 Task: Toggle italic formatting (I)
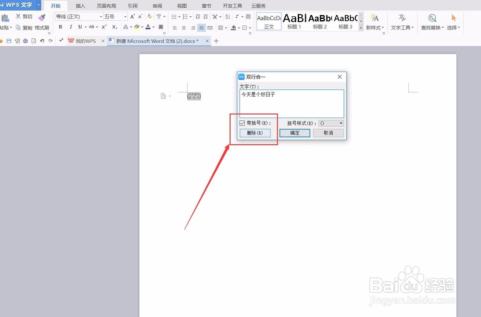coord(71,27)
